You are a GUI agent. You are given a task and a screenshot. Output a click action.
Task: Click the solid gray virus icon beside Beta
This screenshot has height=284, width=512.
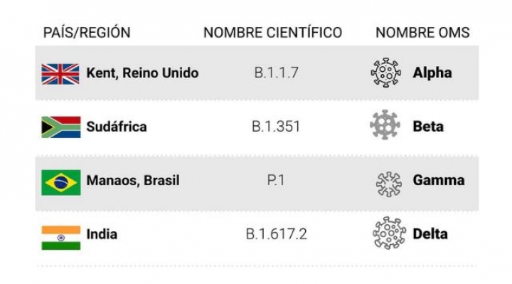coord(385,125)
